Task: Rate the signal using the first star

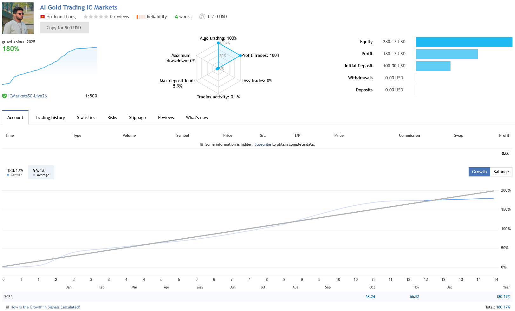Action: (x=86, y=16)
